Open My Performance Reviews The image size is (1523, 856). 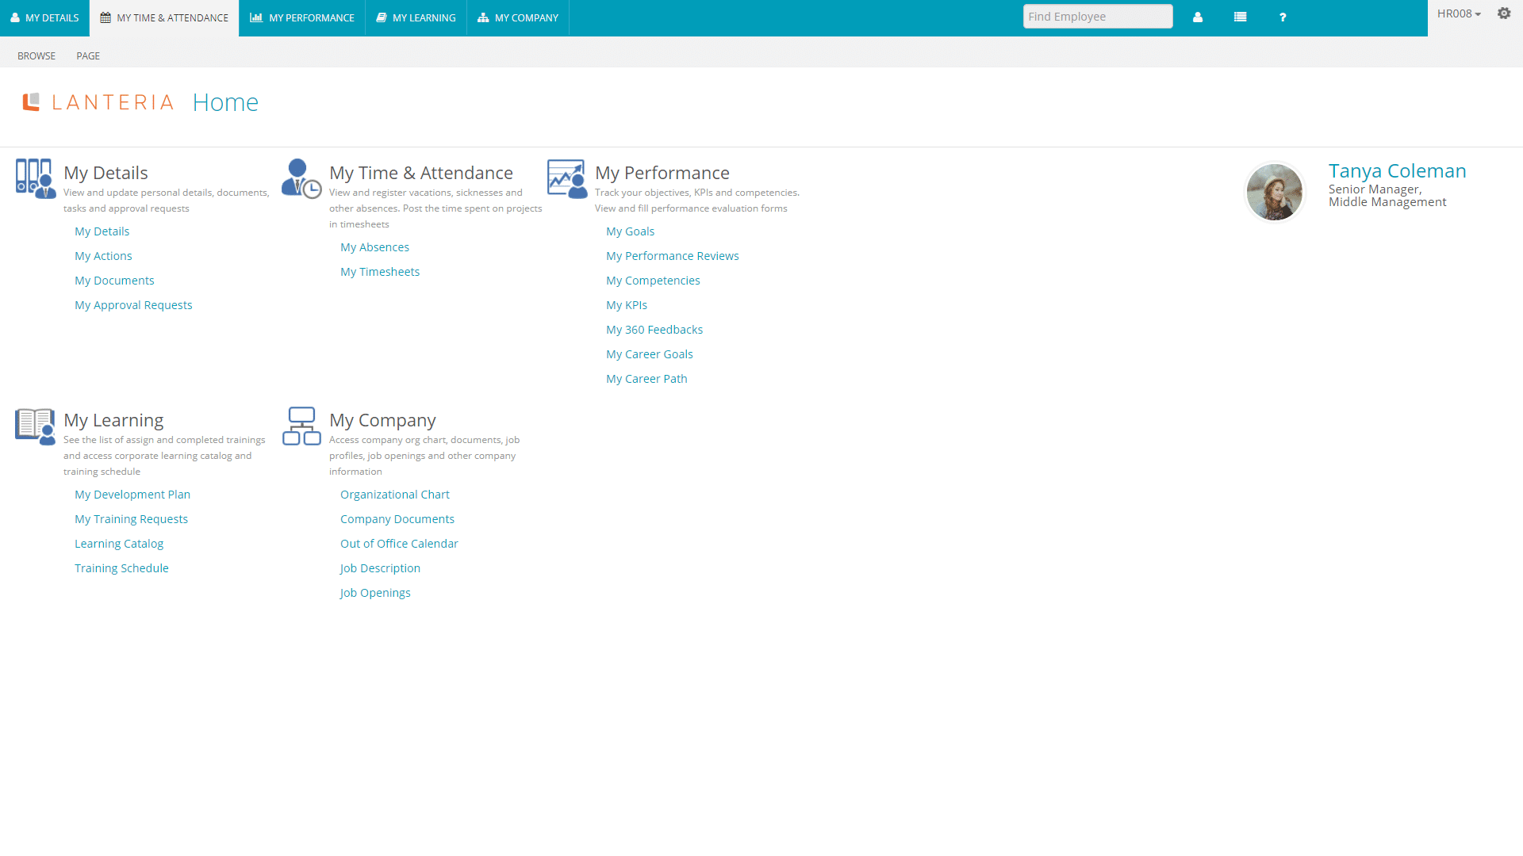point(673,256)
